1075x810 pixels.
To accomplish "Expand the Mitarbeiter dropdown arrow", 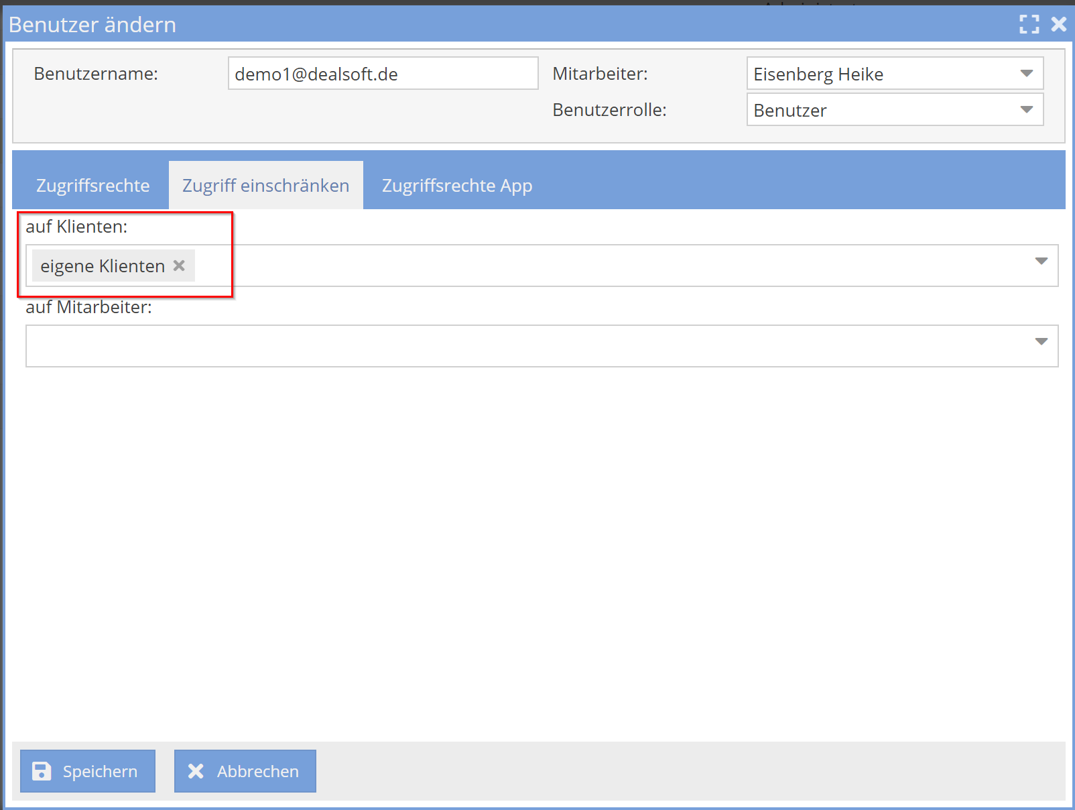I will click(1026, 74).
